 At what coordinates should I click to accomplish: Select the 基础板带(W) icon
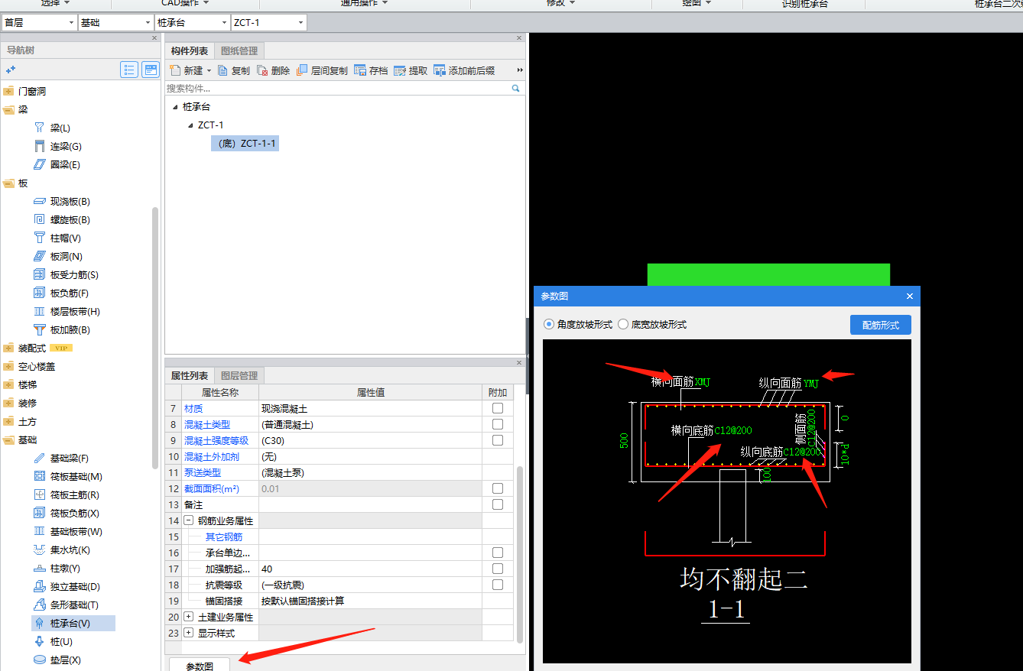[x=40, y=531]
